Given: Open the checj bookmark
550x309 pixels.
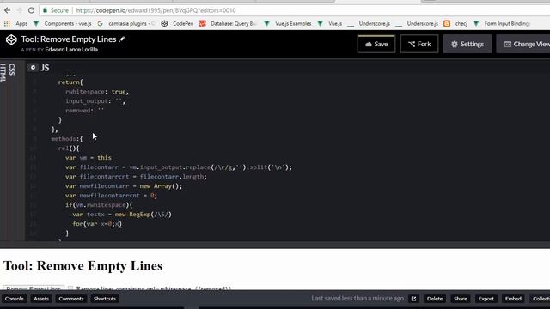Looking at the screenshot, I should pos(455,23).
